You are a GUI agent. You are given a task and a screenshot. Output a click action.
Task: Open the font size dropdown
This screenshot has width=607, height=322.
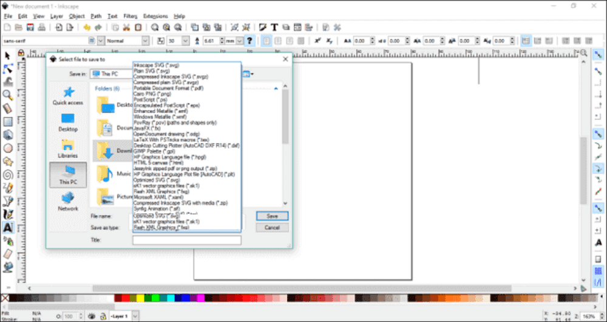(x=185, y=41)
